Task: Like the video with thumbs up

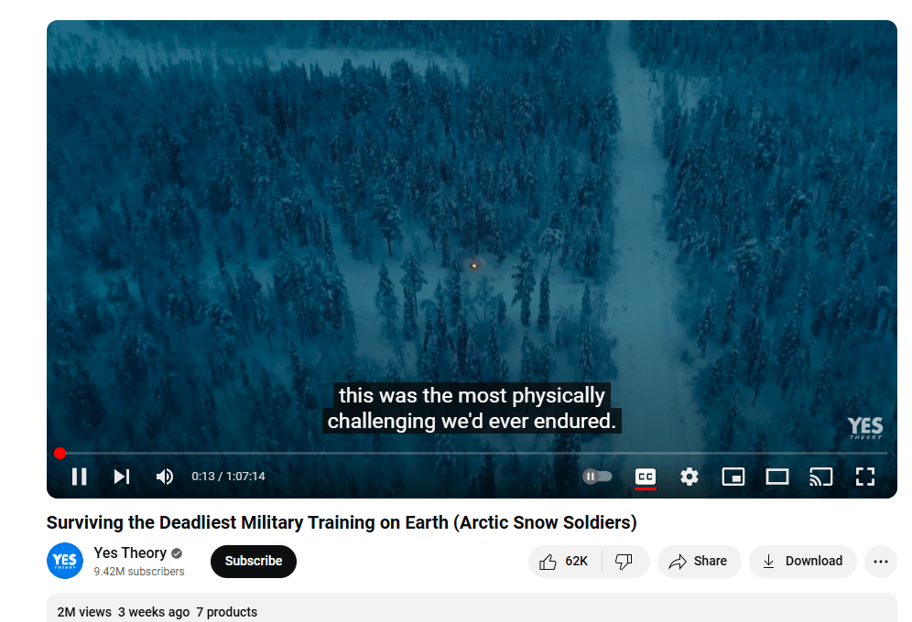Action: pos(564,562)
